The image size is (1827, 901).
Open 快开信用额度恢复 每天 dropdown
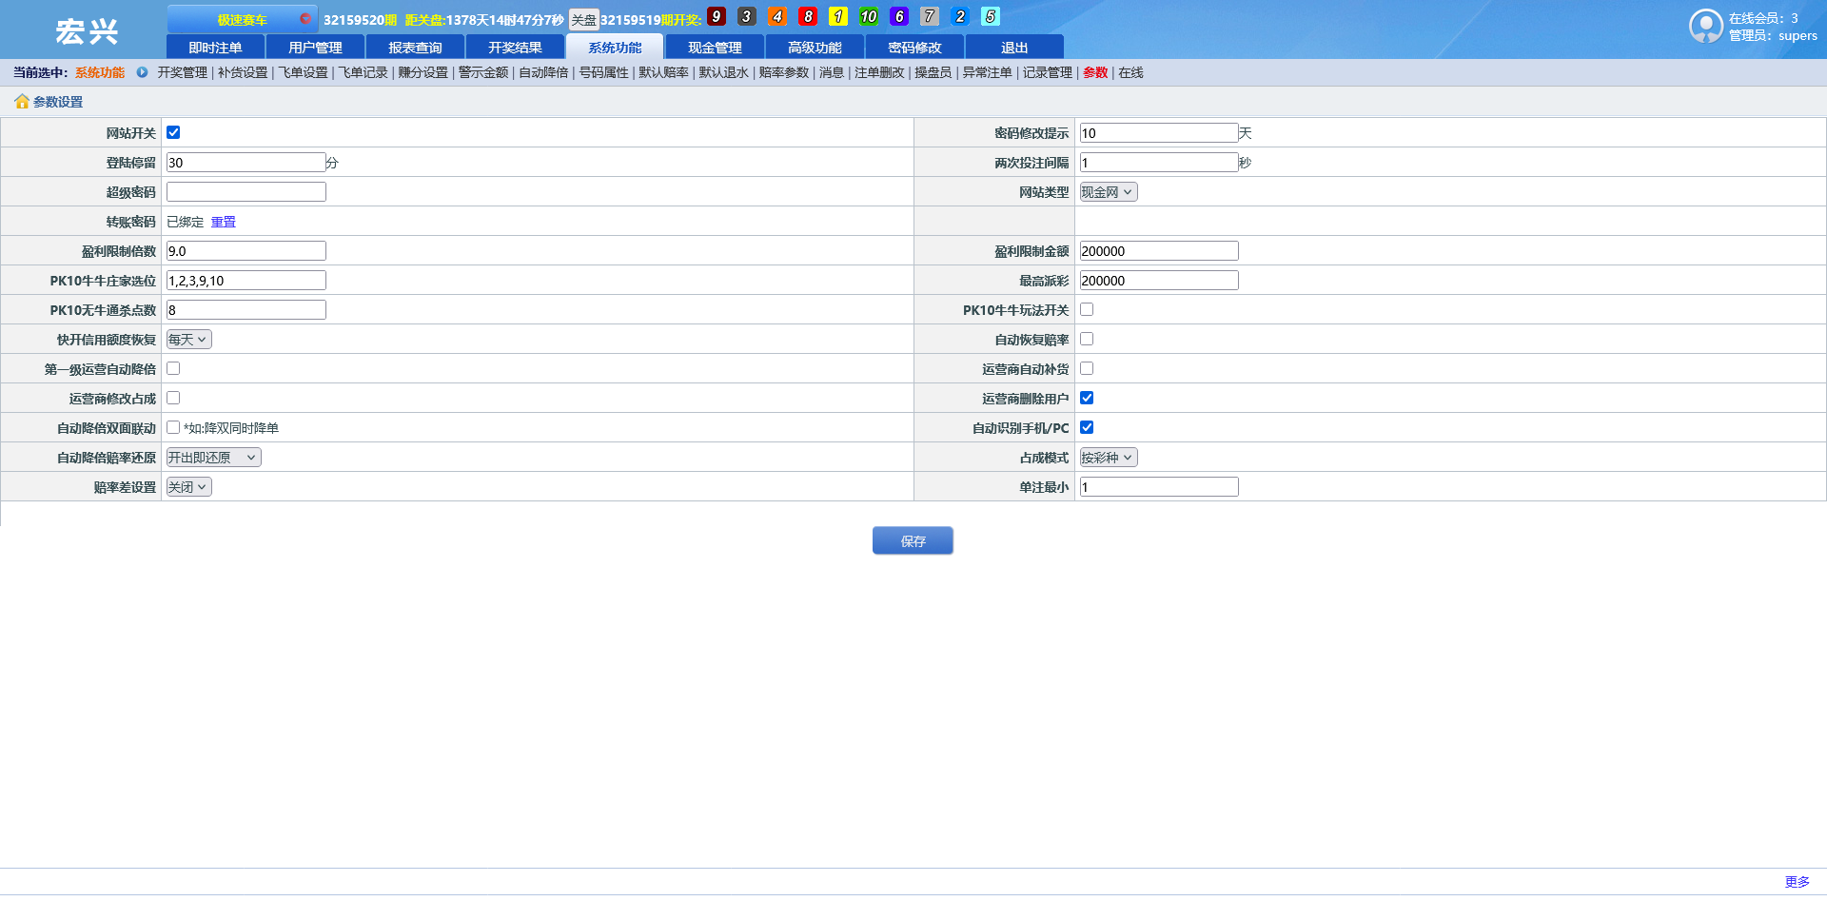tap(188, 340)
